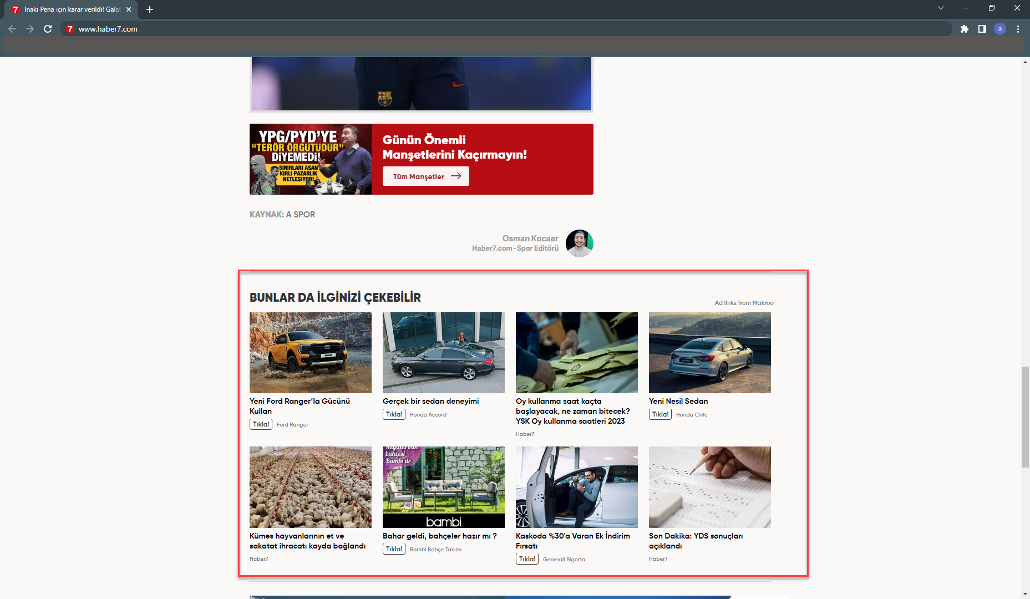Click Tıkla! button for Generali Sigorta
The image size is (1030, 599).
tap(527, 559)
